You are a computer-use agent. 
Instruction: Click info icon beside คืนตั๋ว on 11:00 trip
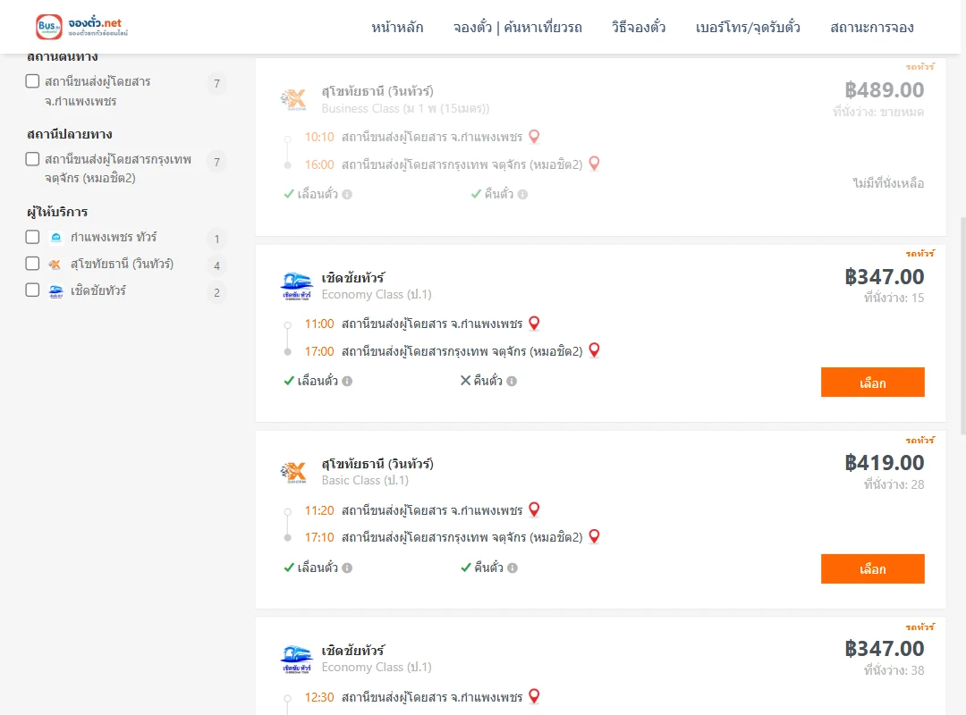[512, 382]
